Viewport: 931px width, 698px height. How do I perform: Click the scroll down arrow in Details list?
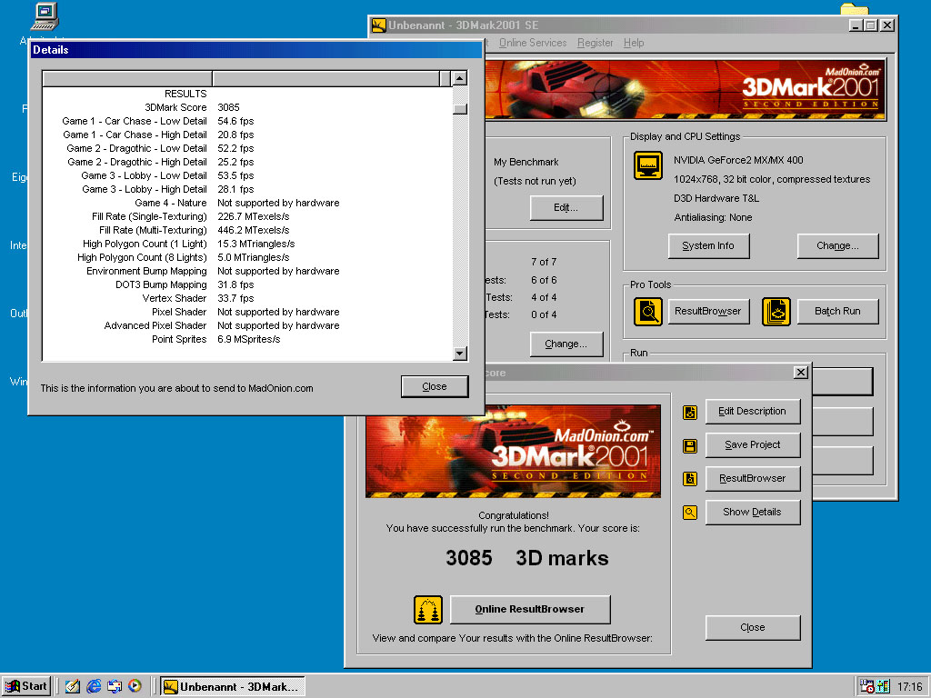(x=459, y=354)
